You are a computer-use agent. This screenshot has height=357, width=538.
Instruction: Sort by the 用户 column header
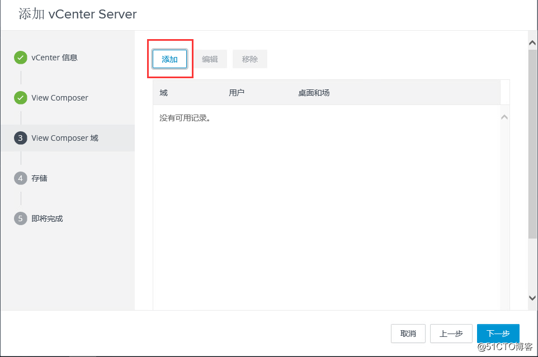tap(237, 93)
